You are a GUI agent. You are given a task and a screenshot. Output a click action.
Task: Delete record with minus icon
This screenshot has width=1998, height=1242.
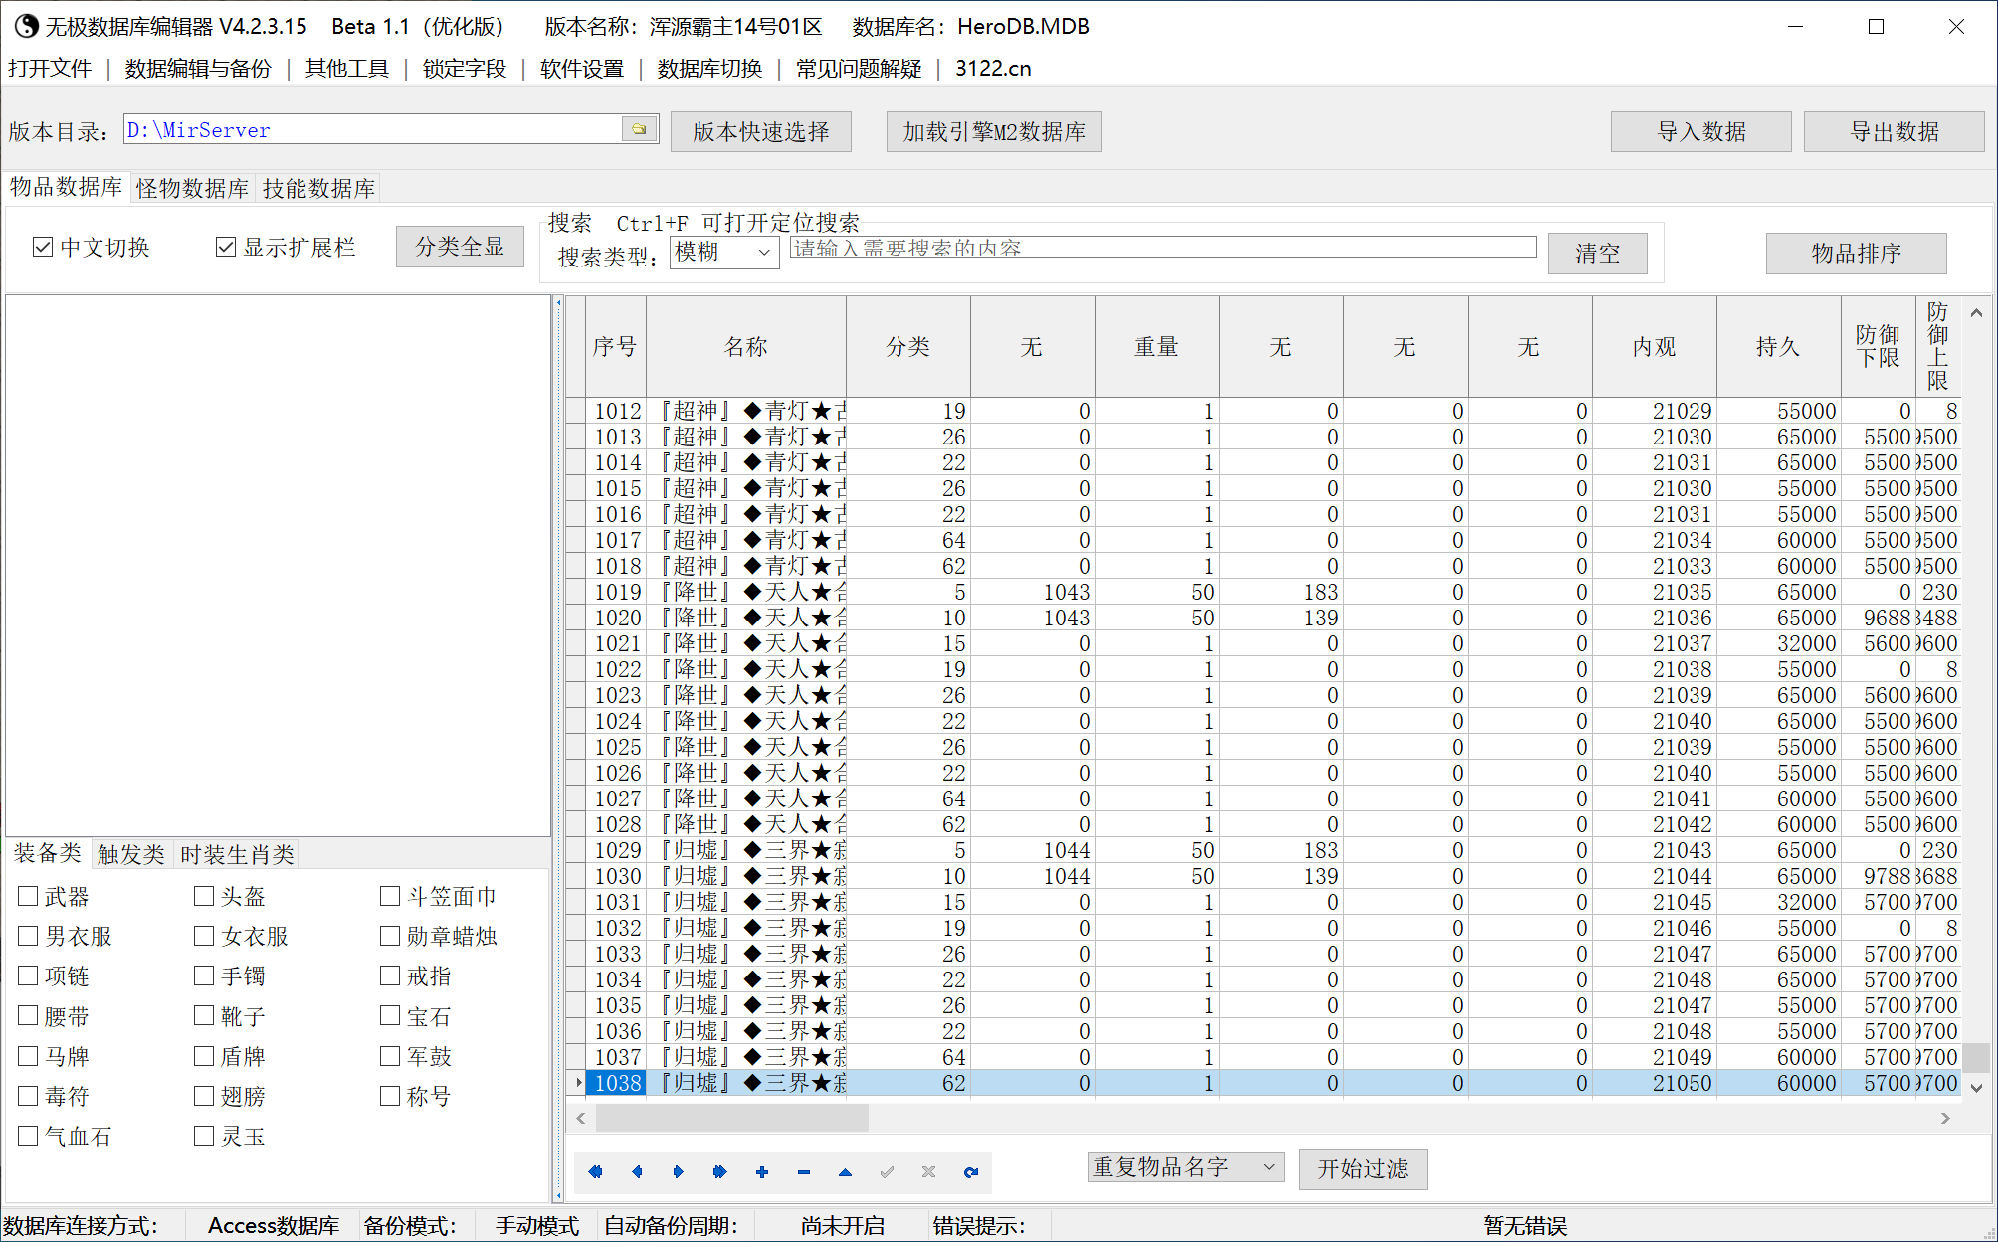pyautogui.click(x=804, y=1172)
